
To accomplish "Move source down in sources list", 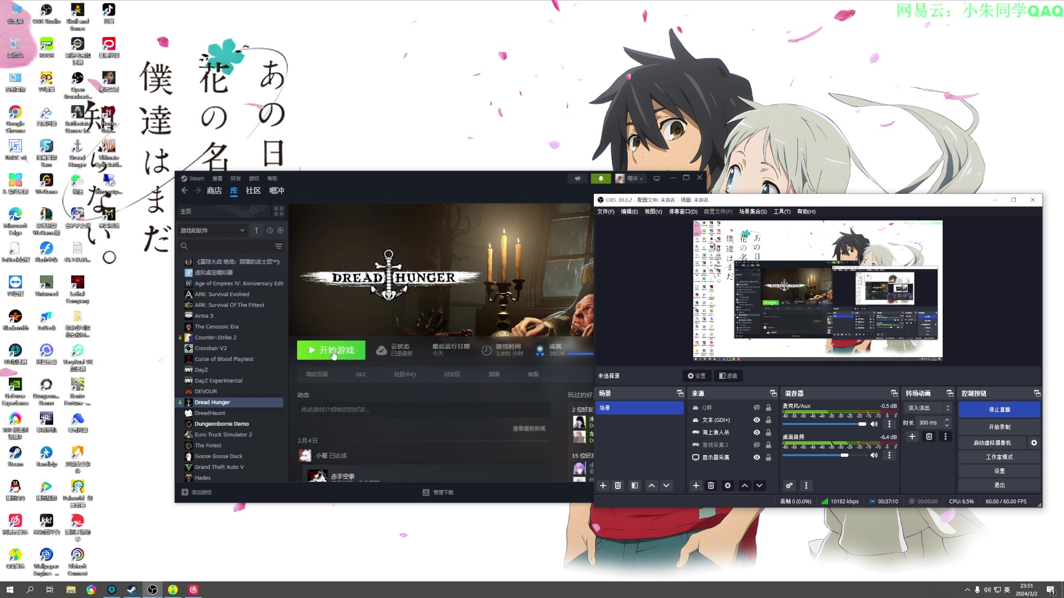I will point(759,486).
